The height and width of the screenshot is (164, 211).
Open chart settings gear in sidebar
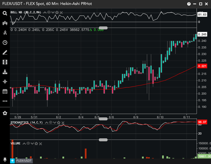click(5, 113)
